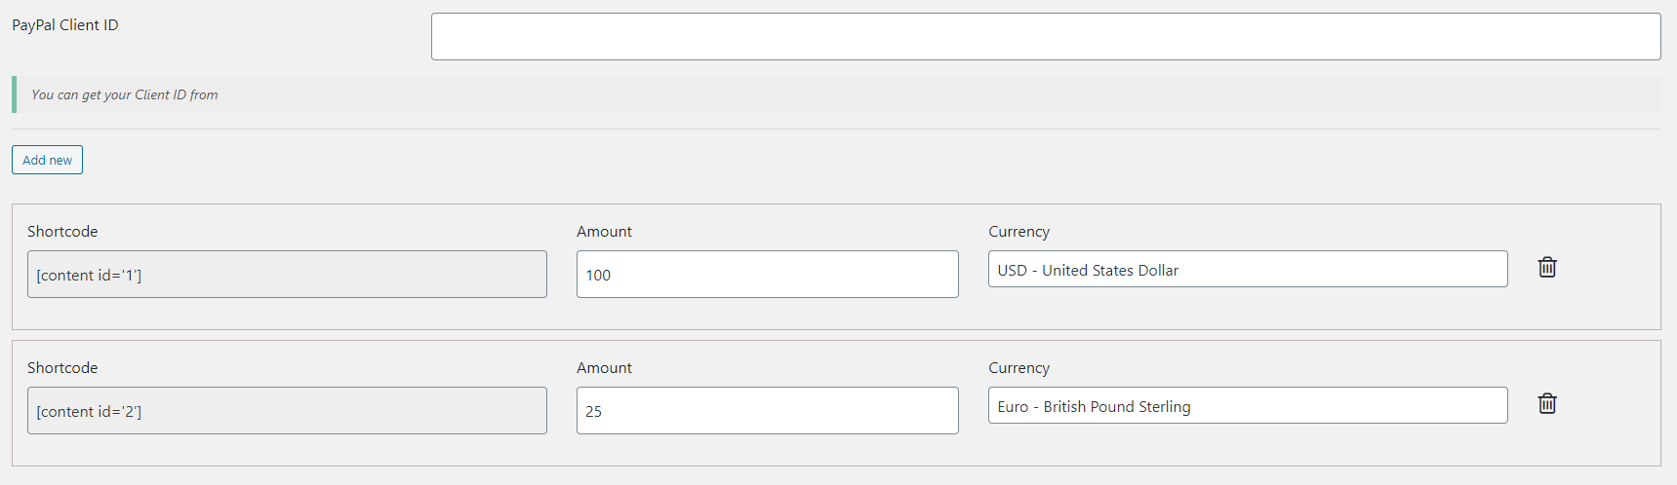
Task: Click the PayPal Client ID label
Action: click(x=65, y=25)
